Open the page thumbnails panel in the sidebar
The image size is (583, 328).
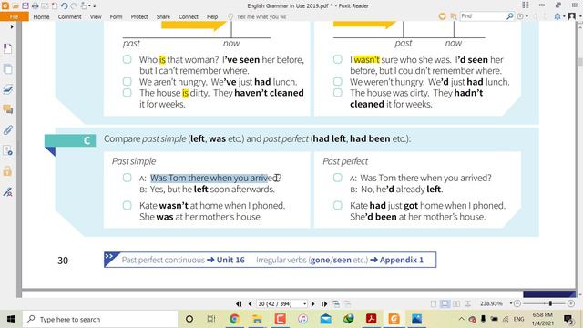[7, 69]
